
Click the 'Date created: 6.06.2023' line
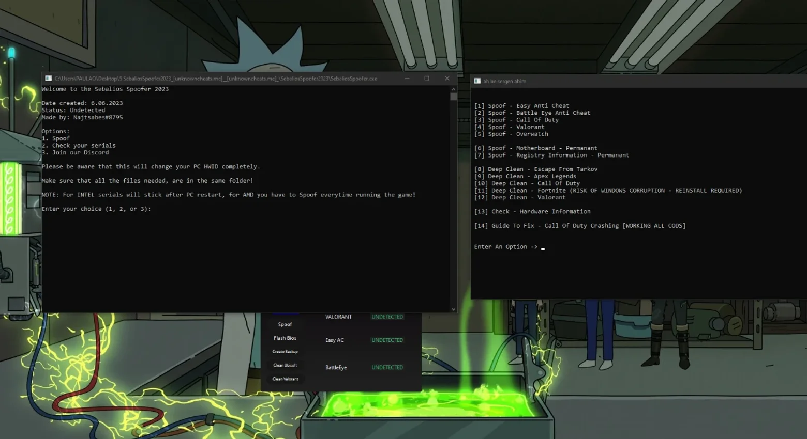pos(82,103)
